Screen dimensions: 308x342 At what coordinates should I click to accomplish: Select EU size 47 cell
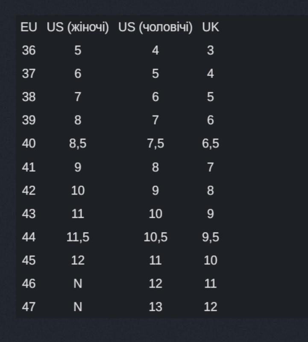click(29, 307)
